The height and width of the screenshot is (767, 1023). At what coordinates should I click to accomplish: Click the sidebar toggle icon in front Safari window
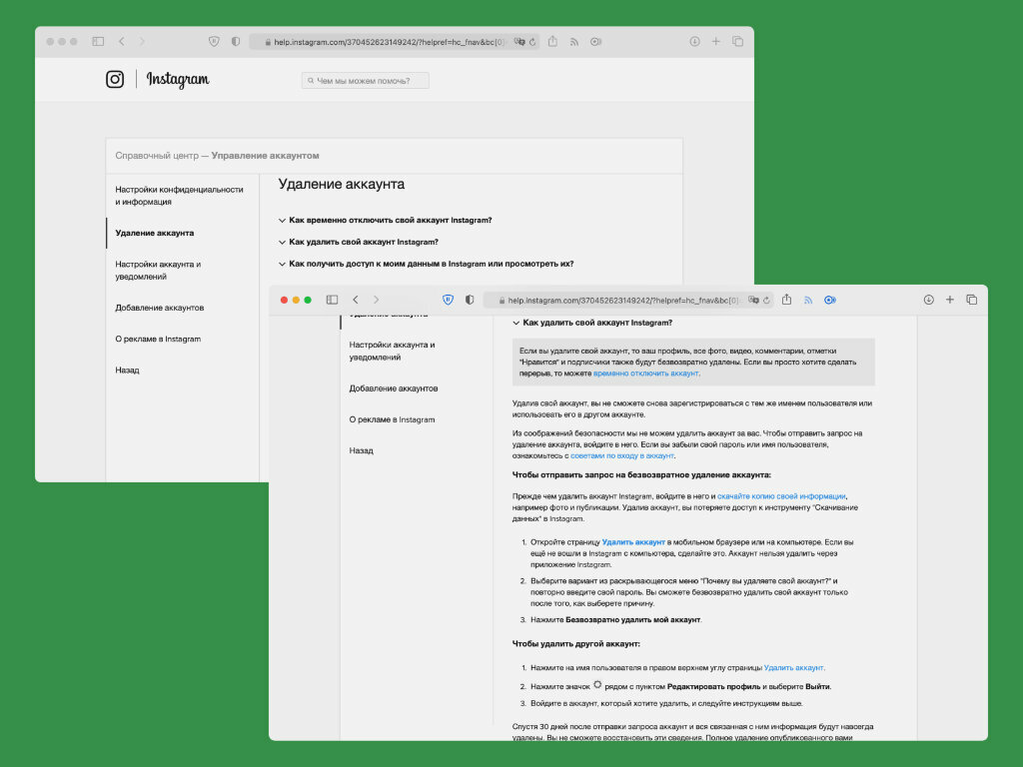332,300
